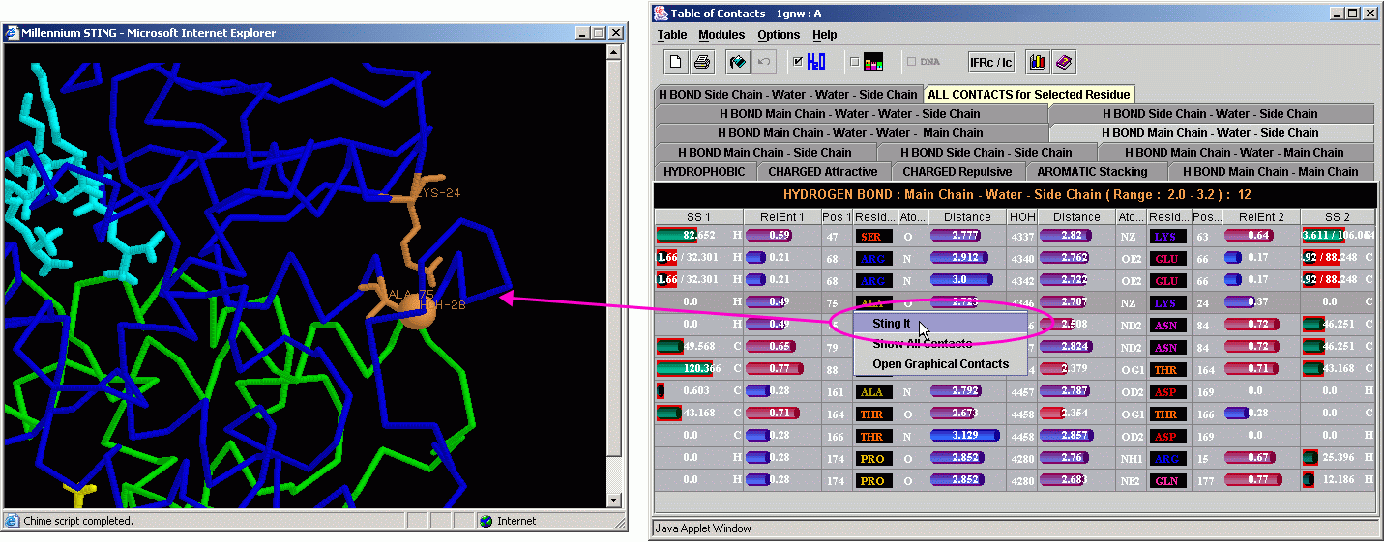Click the new blank document icon
Screen dimensions: 1384x542
point(676,62)
